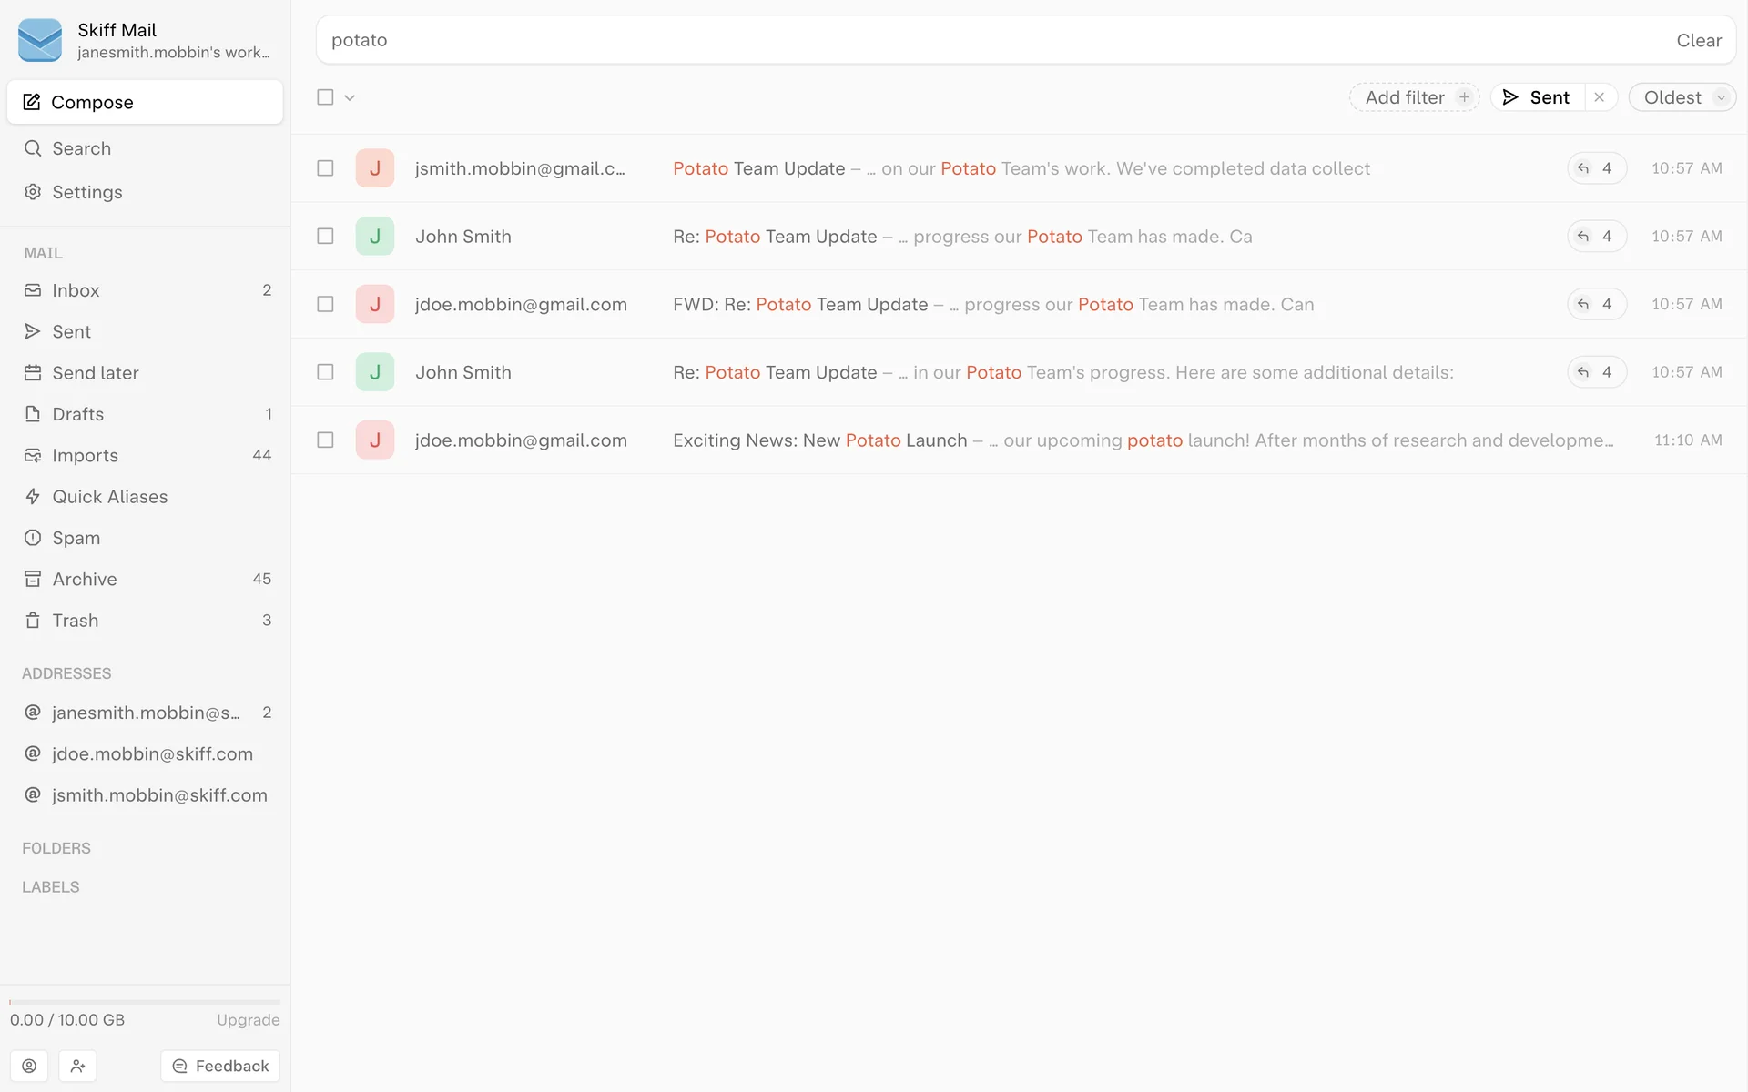Open the Add filter menu
Image resolution: width=1748 pixels, height=1092 pixels.
pos(1414,97)
